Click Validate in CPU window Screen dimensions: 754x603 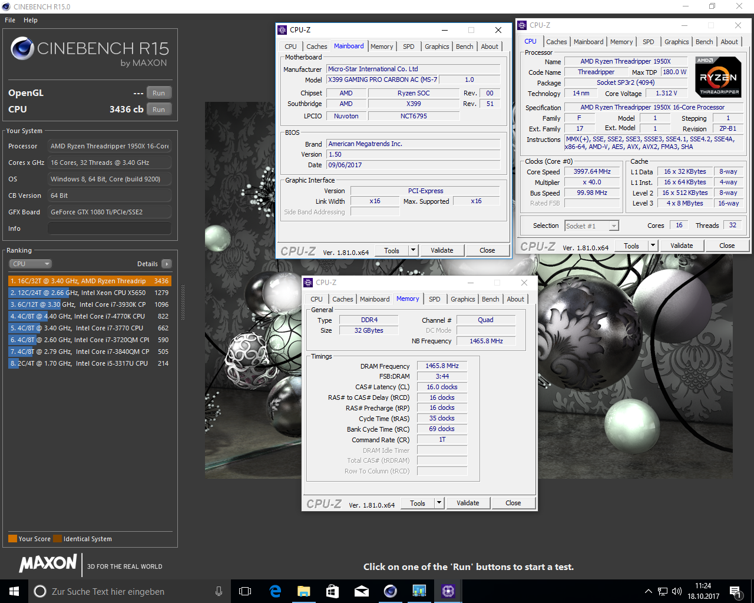pos(682,246)
